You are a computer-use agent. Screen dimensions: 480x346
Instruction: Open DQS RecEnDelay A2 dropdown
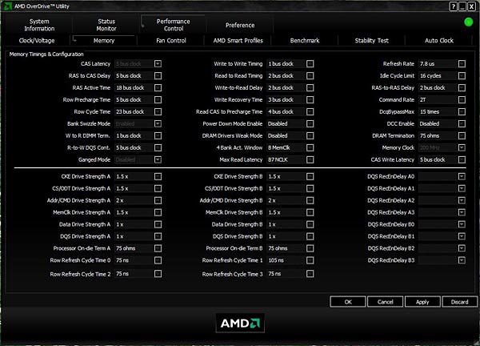coord(462,200)
